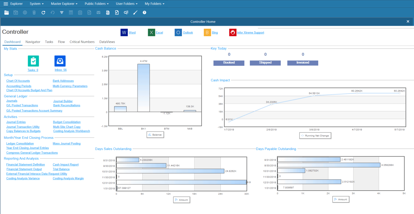Open the Trial Balance link

61,169
